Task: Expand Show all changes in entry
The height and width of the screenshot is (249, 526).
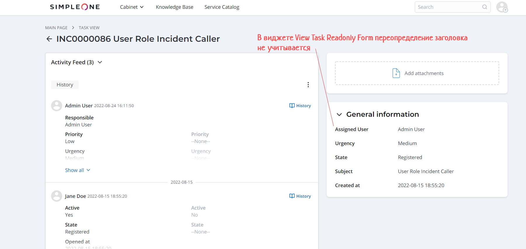Action: [77, 170]
